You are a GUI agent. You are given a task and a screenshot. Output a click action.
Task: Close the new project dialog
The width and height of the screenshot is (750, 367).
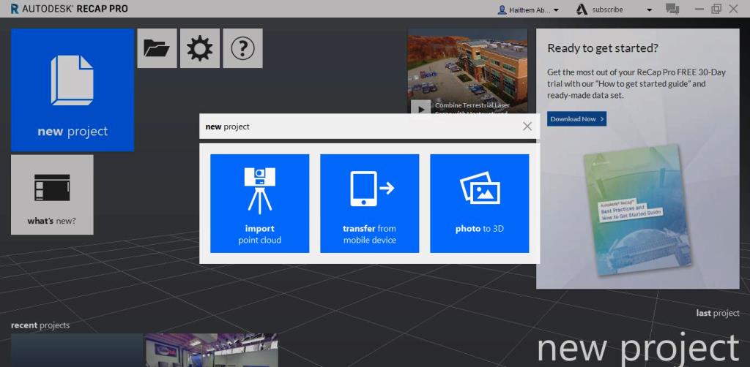point(527,126)
